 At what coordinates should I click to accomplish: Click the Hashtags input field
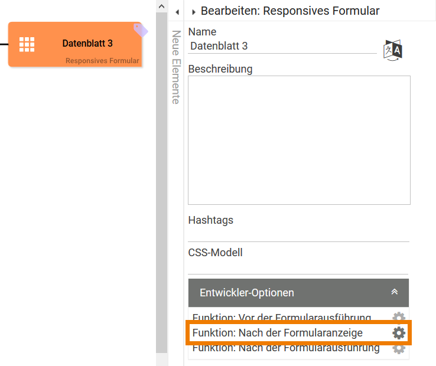point(298,234)
